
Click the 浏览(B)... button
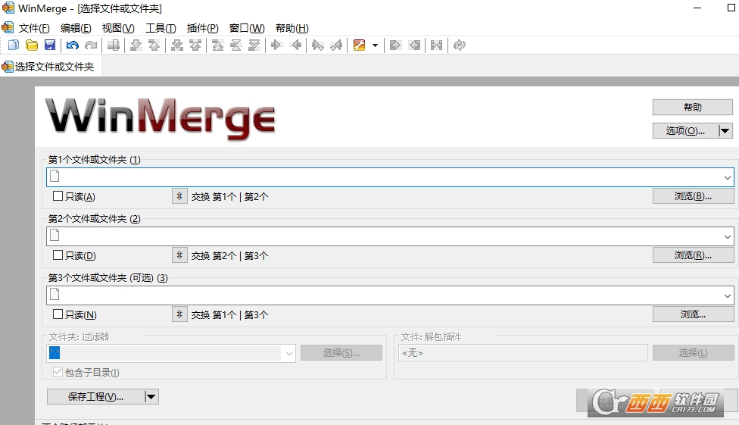693,195
